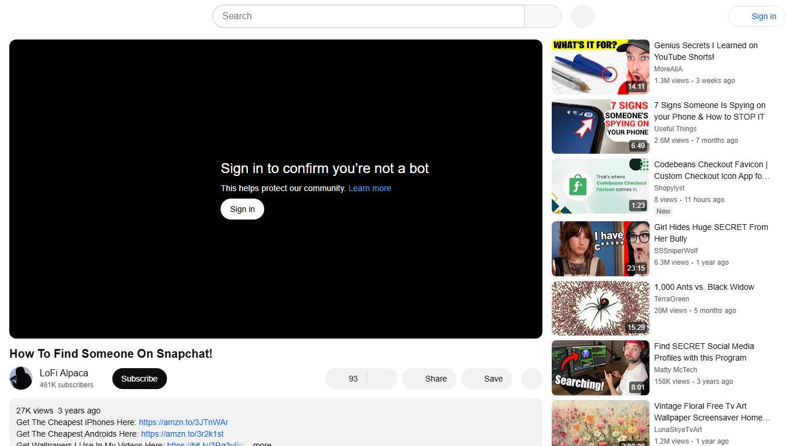Follow the amzn.to/3JTnWAr cheapest iPhones link

[184, 422]
